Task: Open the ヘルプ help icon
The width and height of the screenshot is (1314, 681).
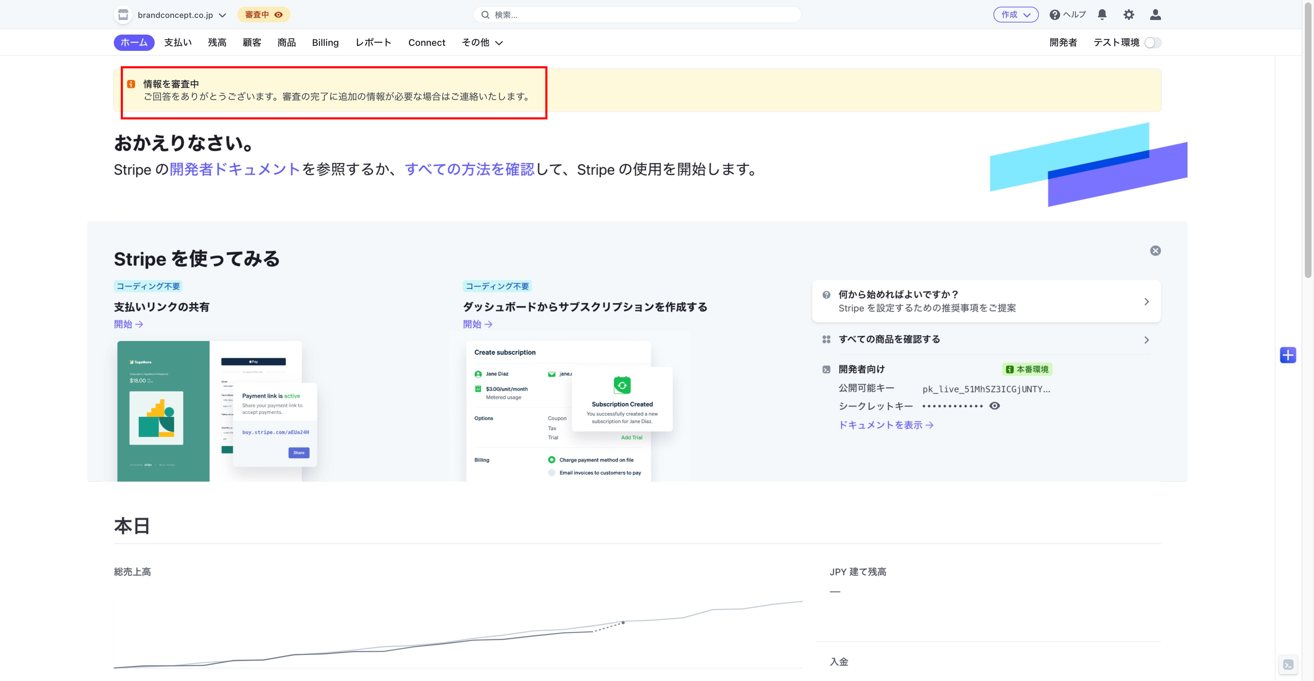Action: (1055, 15)
